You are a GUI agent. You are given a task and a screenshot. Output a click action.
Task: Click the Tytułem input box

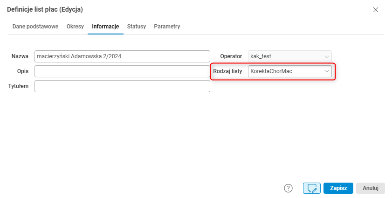click(122, 86)
